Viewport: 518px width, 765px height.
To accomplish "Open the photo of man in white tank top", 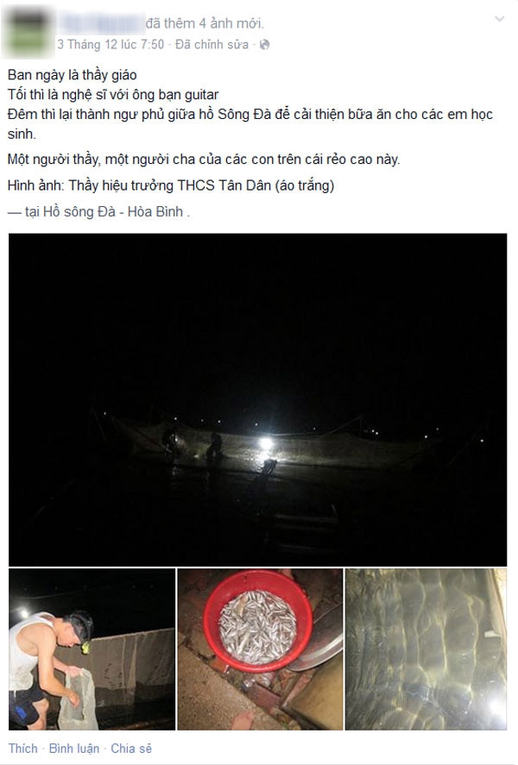I will point(92,649).
